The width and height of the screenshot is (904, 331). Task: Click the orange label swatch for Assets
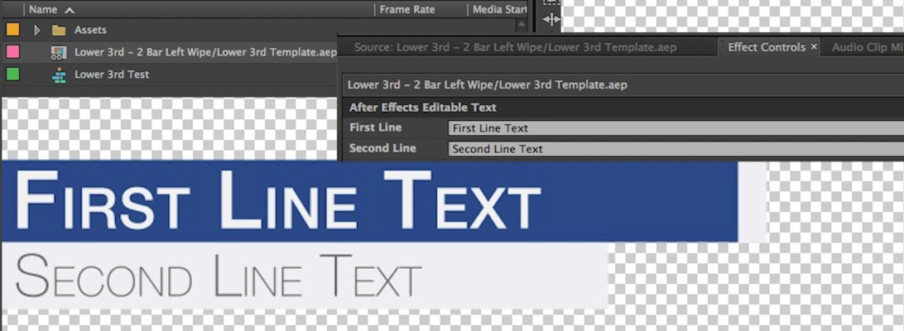[13, 30]
